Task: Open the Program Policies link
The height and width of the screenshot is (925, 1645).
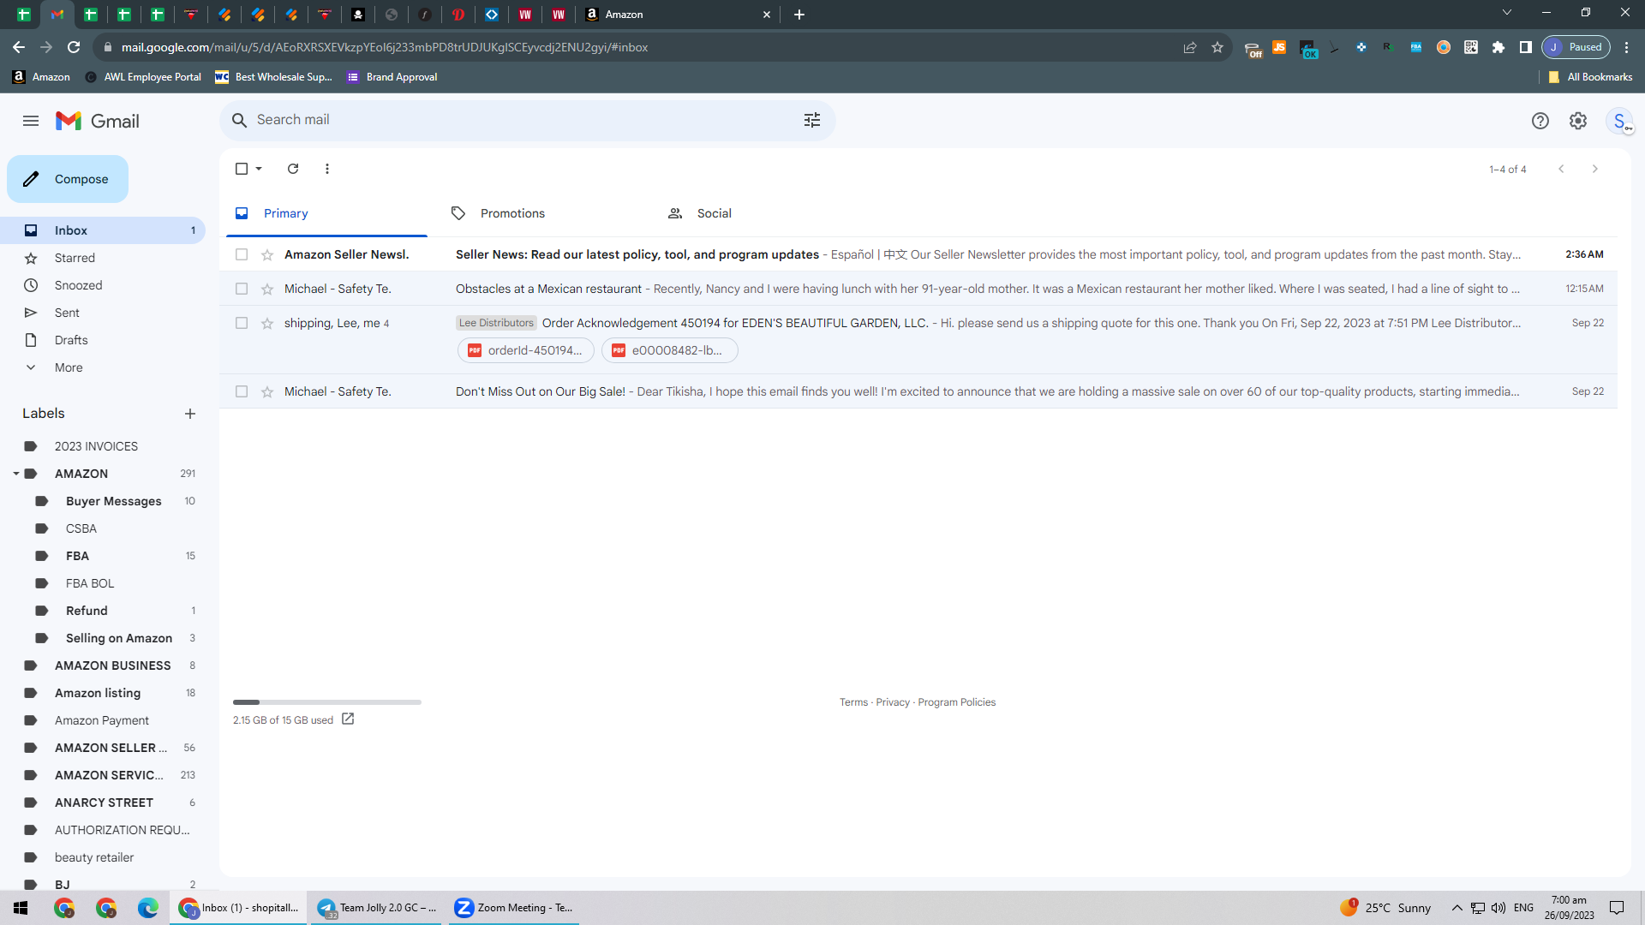Action: pos(957,702)
